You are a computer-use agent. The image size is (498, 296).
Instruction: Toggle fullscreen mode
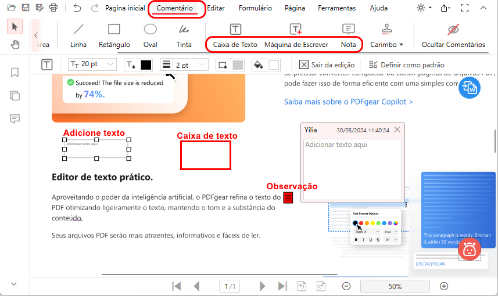pos(465,8)
